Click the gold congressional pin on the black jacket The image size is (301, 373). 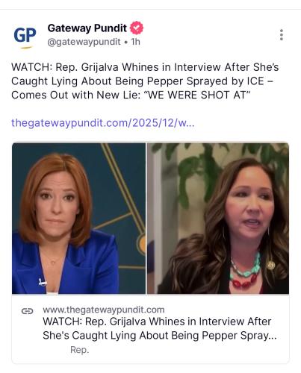270,266
